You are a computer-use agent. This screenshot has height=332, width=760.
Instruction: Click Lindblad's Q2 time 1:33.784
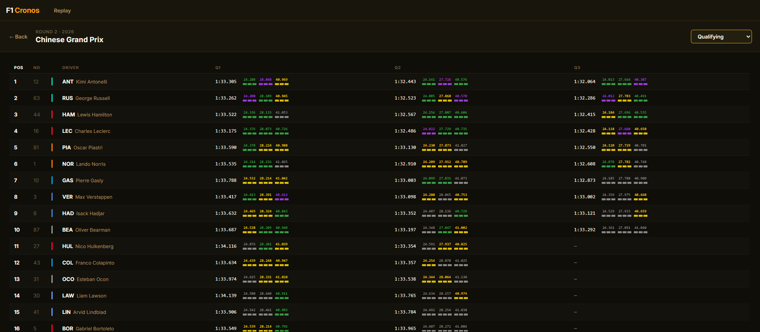pyautogui.click(x=405, y=312)
